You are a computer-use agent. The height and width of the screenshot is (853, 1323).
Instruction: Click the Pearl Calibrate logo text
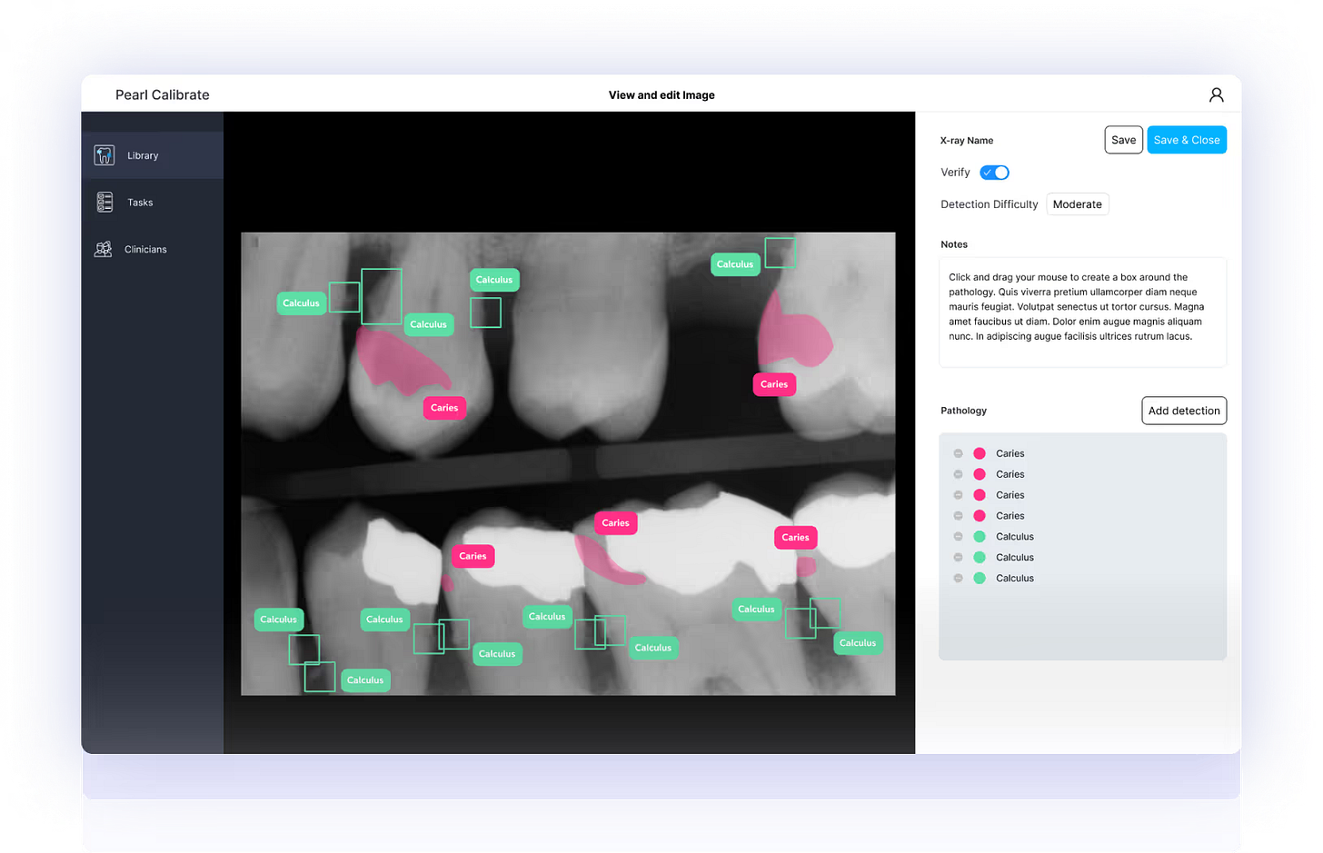click(x=163, y=94)
